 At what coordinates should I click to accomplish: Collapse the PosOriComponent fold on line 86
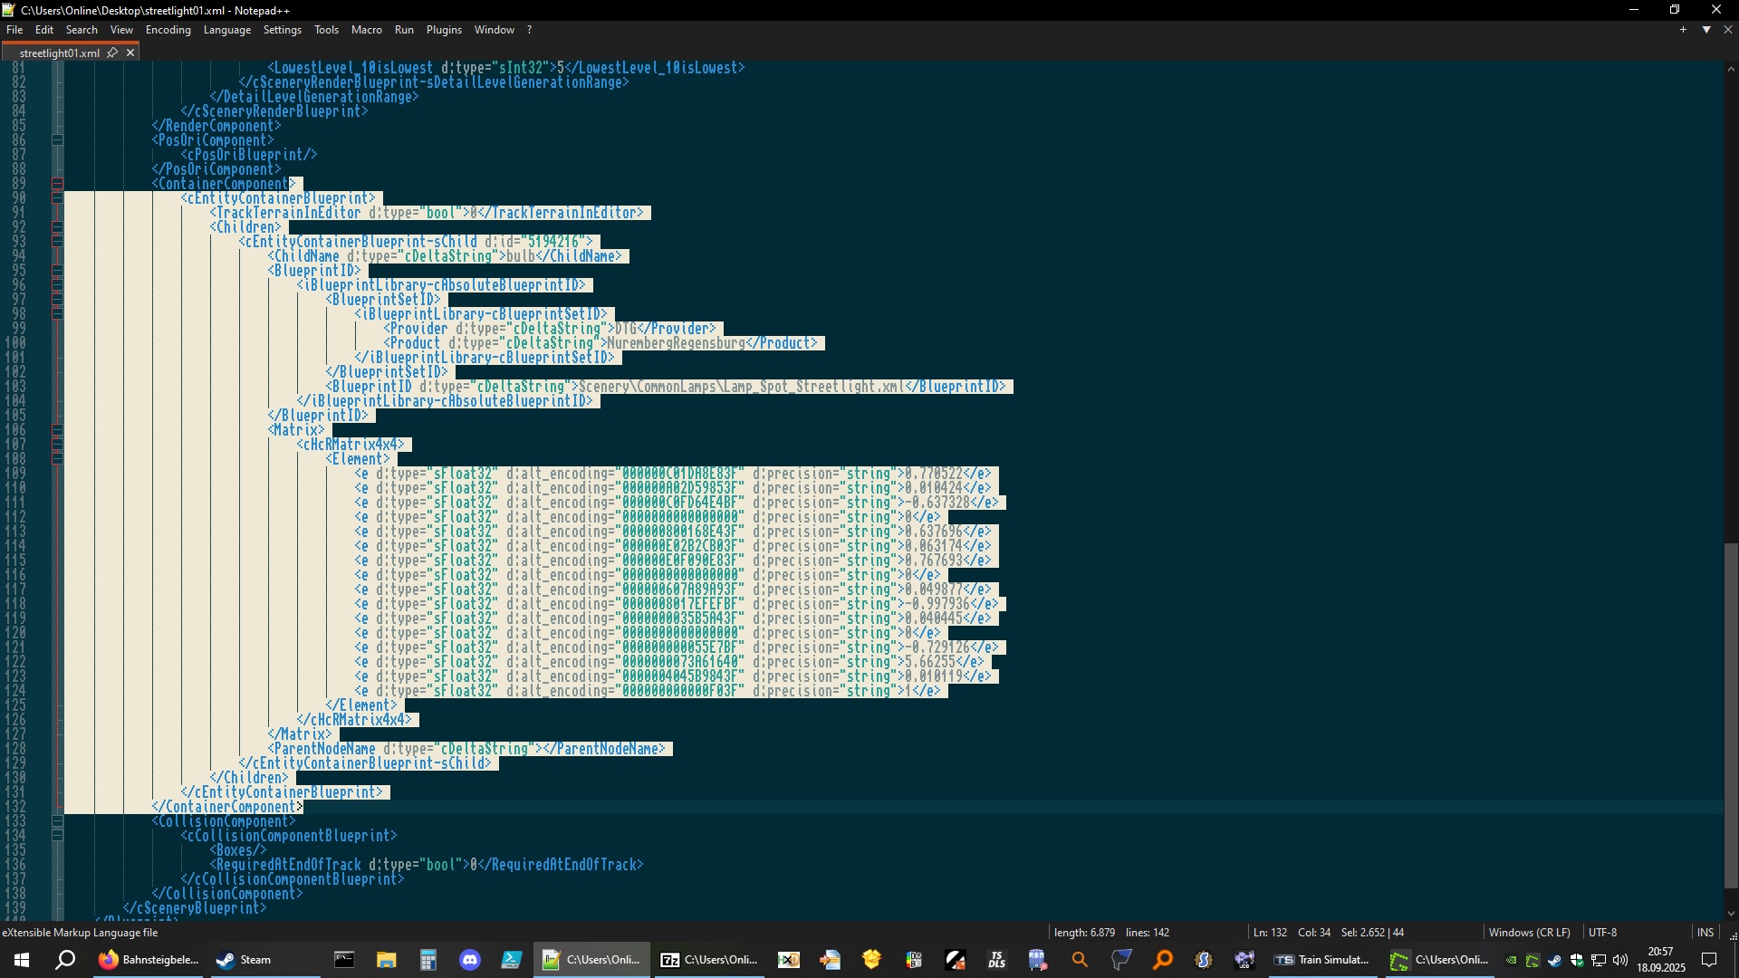coord(58,140)
